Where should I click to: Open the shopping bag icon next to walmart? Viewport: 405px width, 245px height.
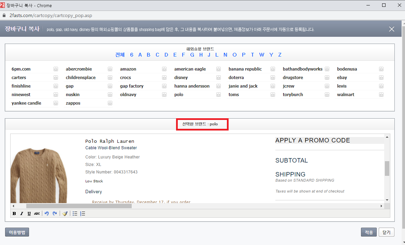coord(381,95)
